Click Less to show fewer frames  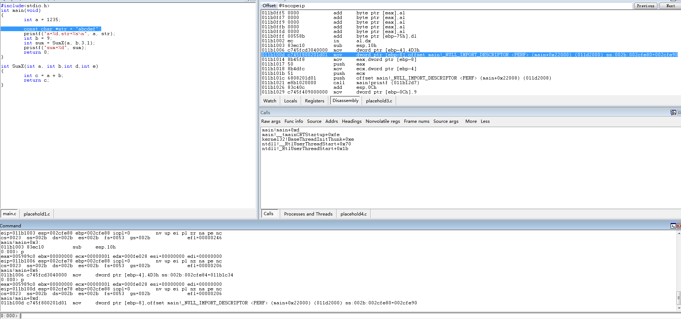click(485, 121)
